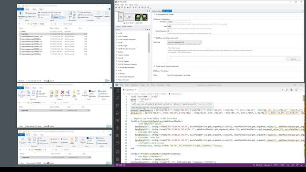The height and width of the screenshot is (172, 306).
Task: Click the errors and warnings status bar indicator
Action: pyautogui.click(x=121, y=165)
